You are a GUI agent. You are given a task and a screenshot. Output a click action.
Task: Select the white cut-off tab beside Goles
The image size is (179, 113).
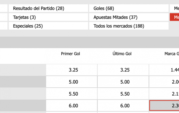point(175,8)
